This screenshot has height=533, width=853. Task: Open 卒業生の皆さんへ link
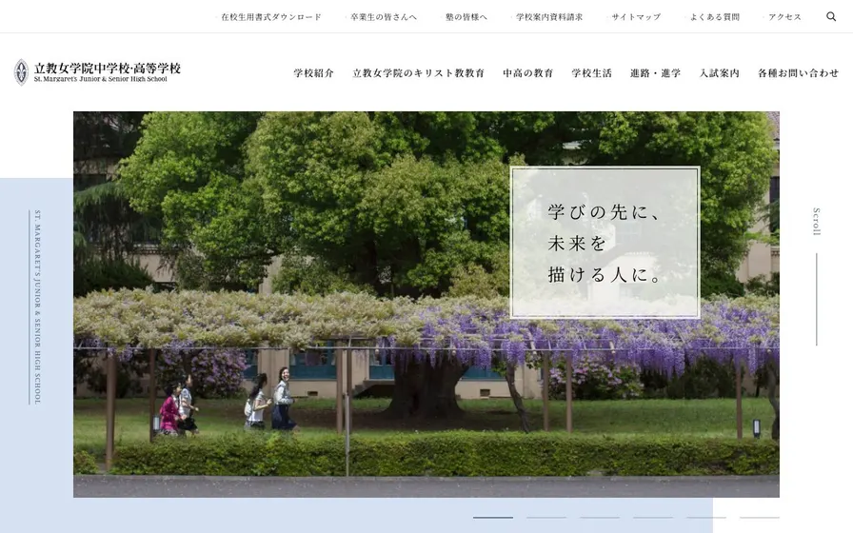tap(384, 17)
